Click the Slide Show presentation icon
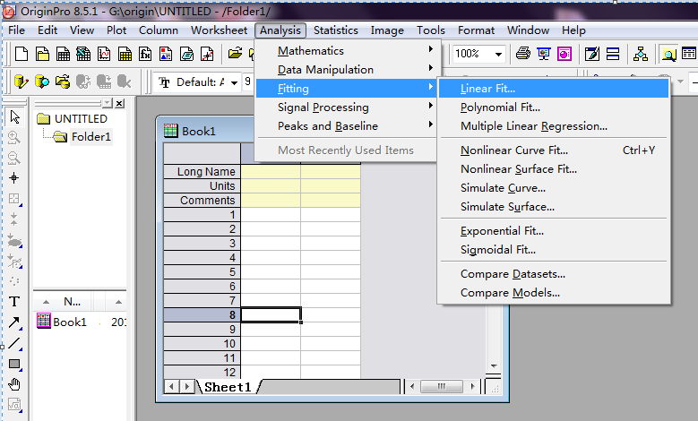 (x=544, y=54)
